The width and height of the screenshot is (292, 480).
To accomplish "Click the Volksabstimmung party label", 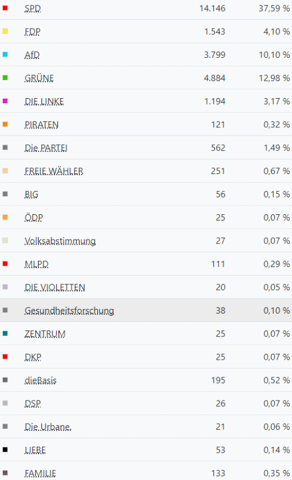I will click(60, 241).
